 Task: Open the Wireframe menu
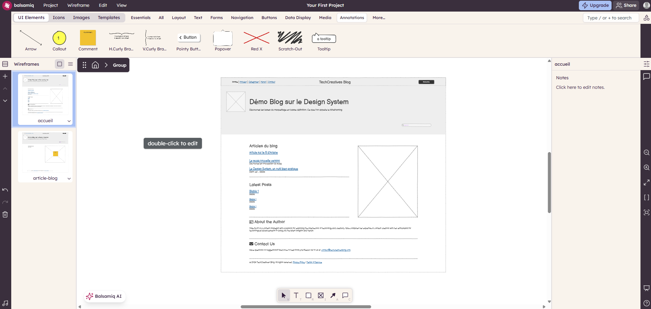(x=78, y=5)
